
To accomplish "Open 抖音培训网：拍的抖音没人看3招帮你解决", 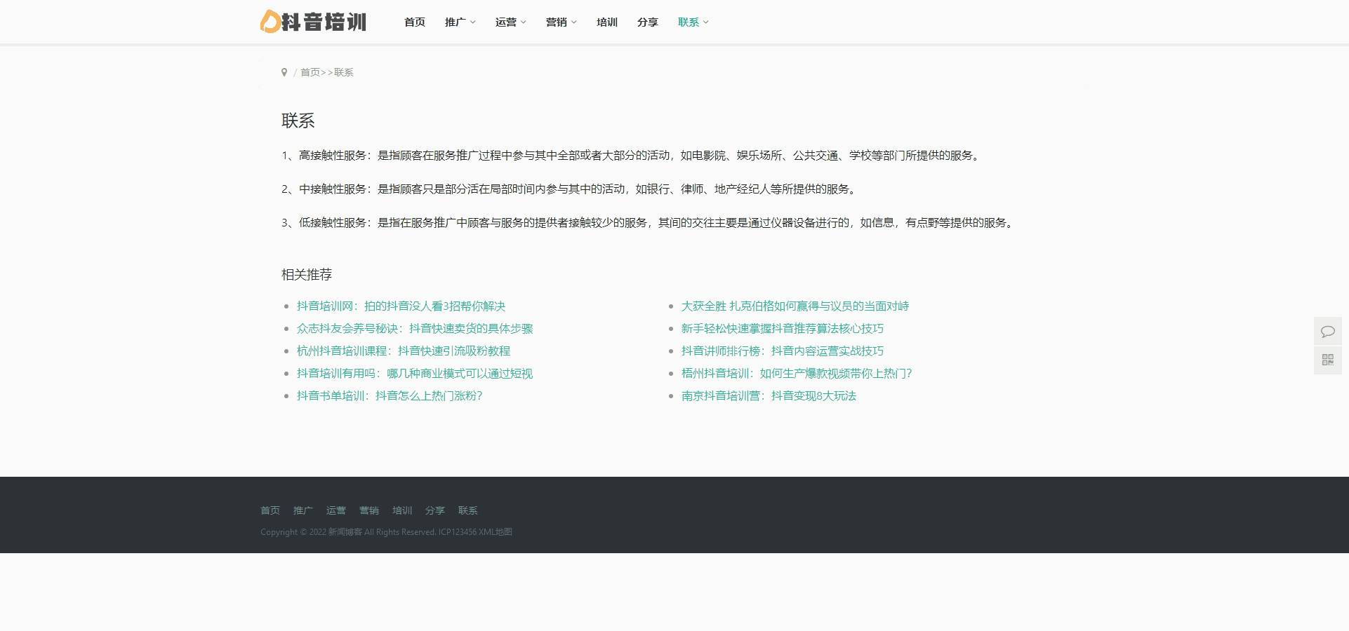I will click(x=400, y=306).
